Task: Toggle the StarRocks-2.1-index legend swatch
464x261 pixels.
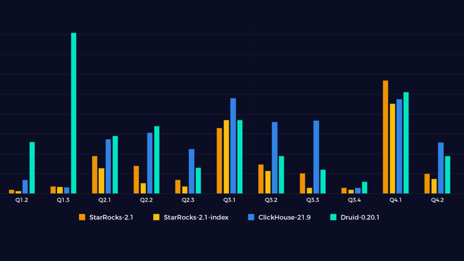Action: pyautogui.click(x=156, y=217)
